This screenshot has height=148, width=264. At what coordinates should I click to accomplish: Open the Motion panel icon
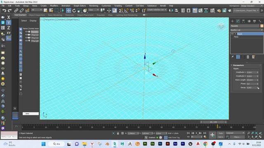coord(249,21)
